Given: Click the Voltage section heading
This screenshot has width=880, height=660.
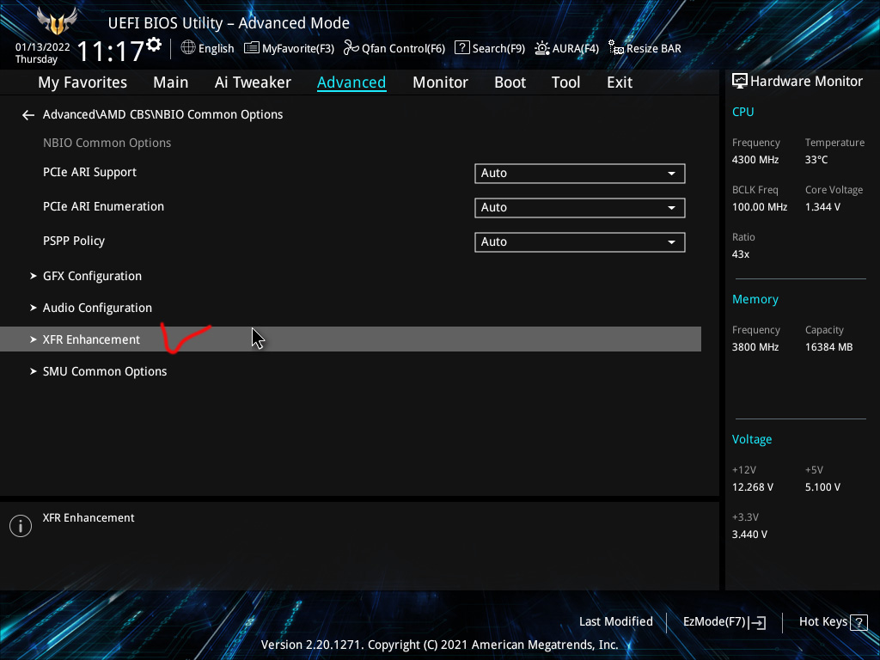Looking at the screenshot, I should (751, 439).
